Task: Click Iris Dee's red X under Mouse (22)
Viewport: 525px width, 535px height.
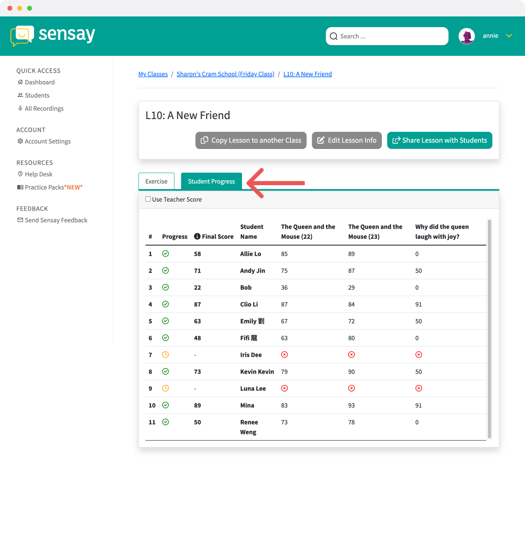Action: [x=285, y=355]
